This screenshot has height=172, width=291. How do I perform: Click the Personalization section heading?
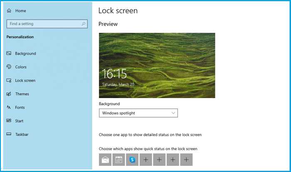(x=20, y=37)
